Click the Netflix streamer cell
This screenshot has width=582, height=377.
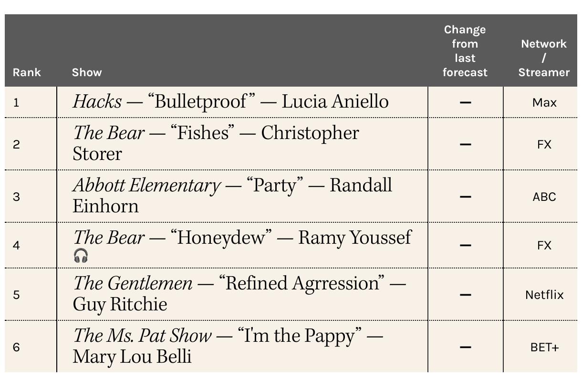click(x=544, y=295)
